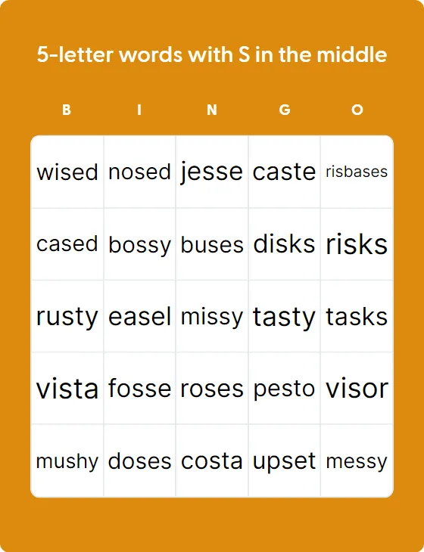Click the bingo card title heading
Screen dimensions: 424x552
(212, 55)
